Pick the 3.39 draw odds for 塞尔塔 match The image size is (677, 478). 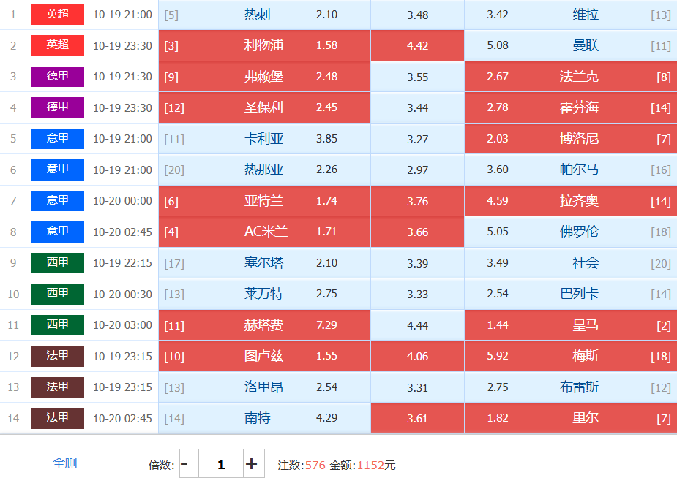pos(417,263)
